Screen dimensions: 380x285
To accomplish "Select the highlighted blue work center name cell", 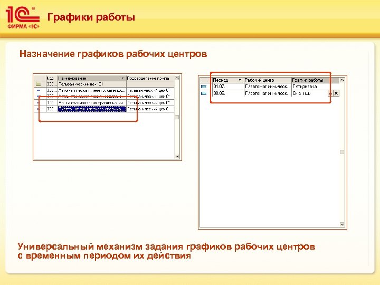I will coord(92,109).
